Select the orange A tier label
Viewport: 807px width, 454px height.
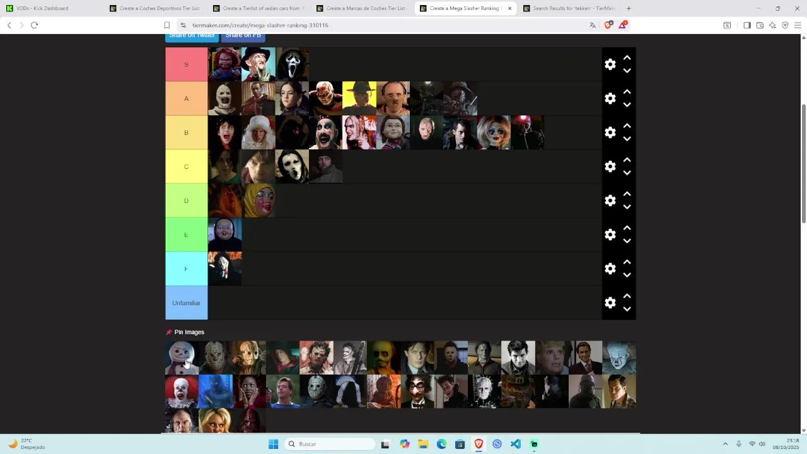pyautogui.click(x=187, y=98)
